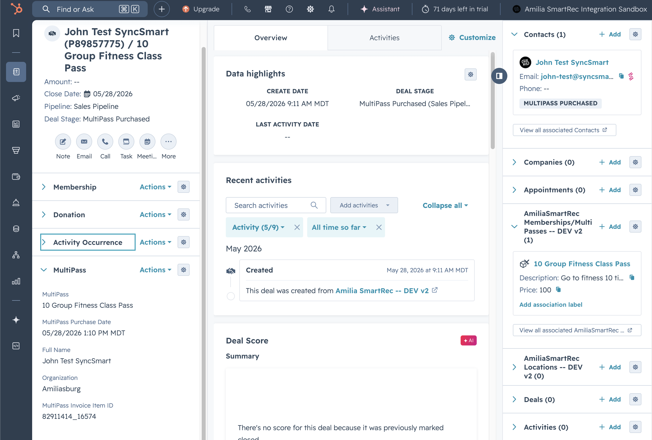This screenshot has width=652, height=440.
Task: Open the 71 days left in trial item
Action: (x=455, y=9)
